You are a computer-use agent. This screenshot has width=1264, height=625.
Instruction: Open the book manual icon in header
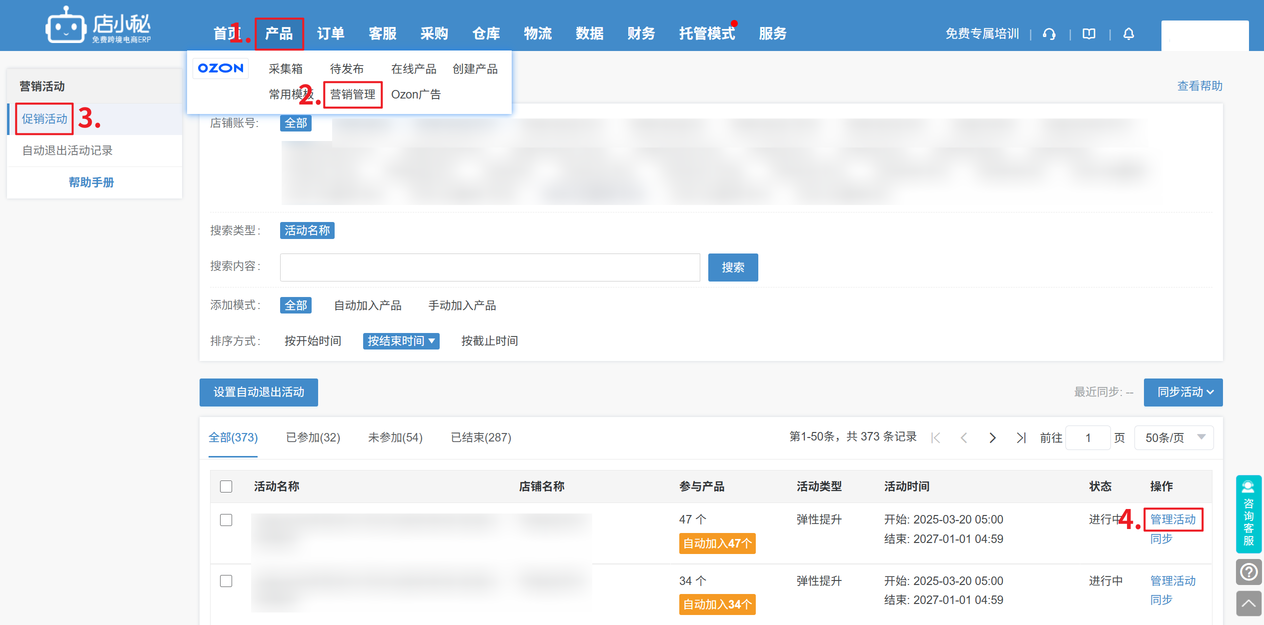pyautogui.click(x=1089, y=34)
